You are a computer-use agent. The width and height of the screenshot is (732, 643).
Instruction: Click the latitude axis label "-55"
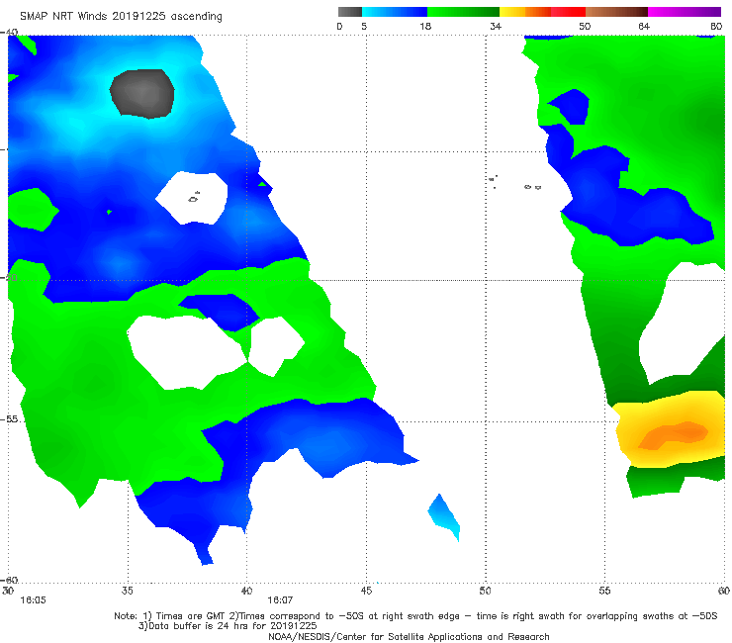click(9, 418)
